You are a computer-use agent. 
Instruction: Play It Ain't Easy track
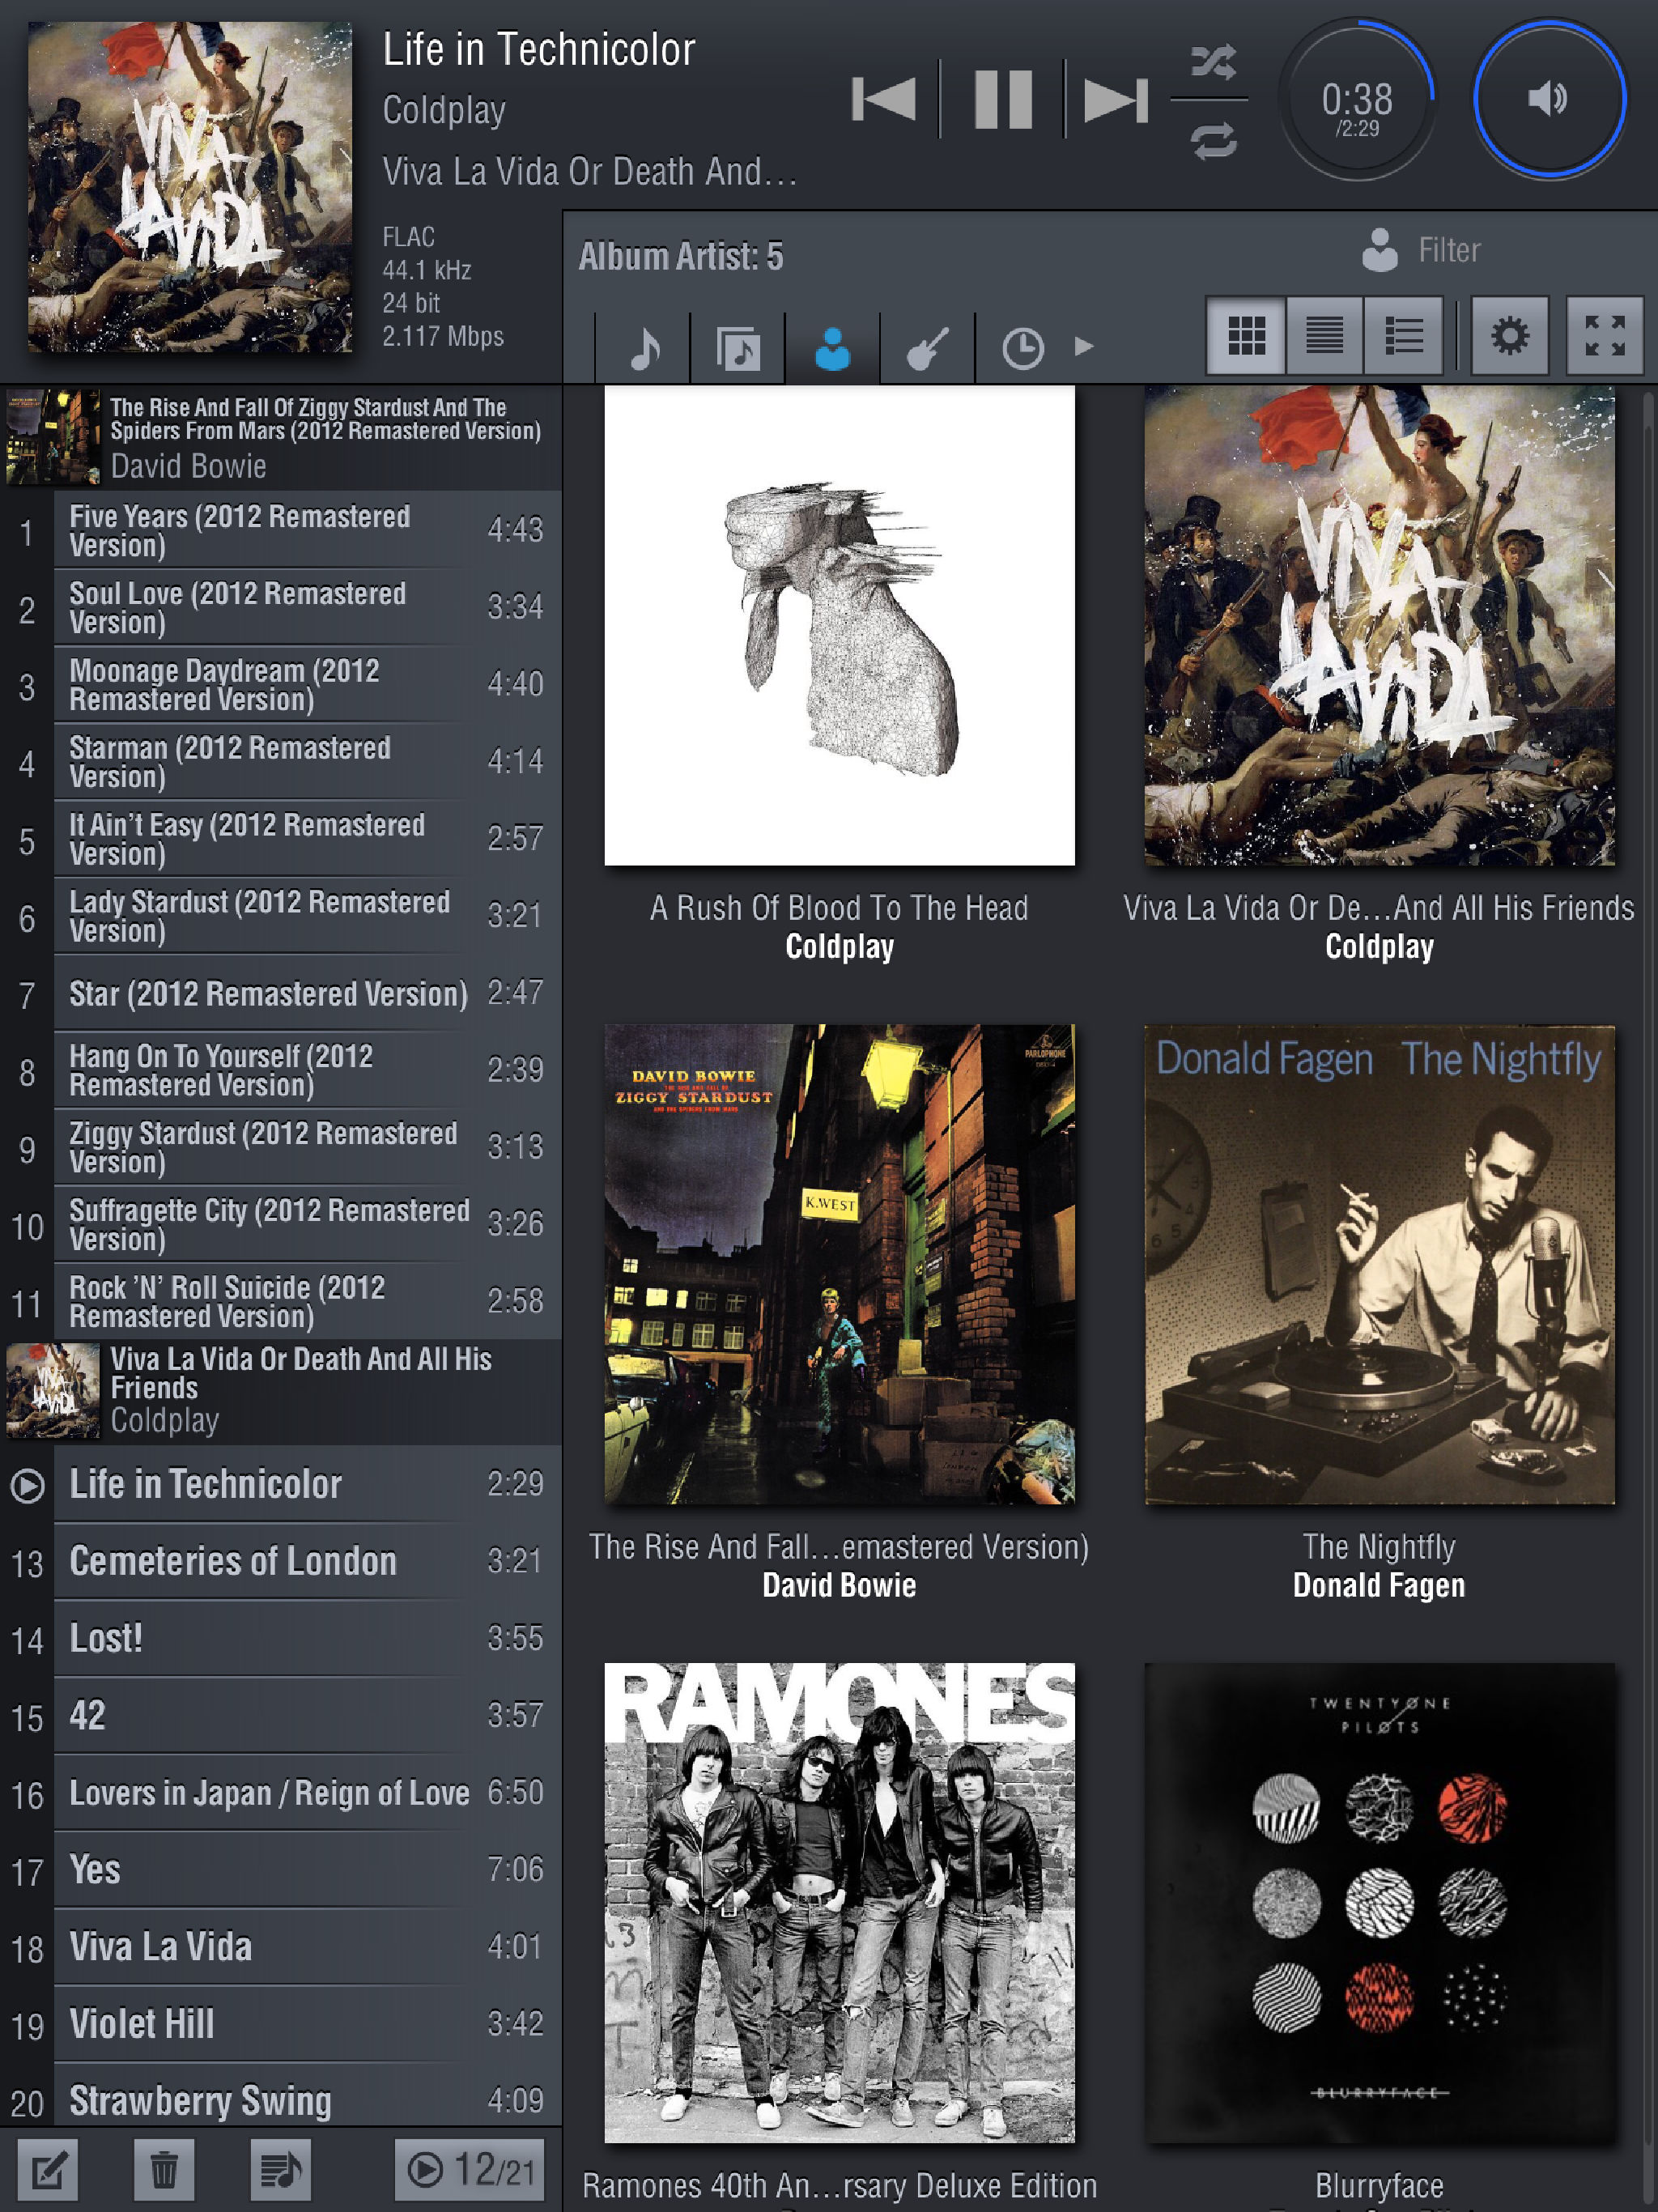280,838
